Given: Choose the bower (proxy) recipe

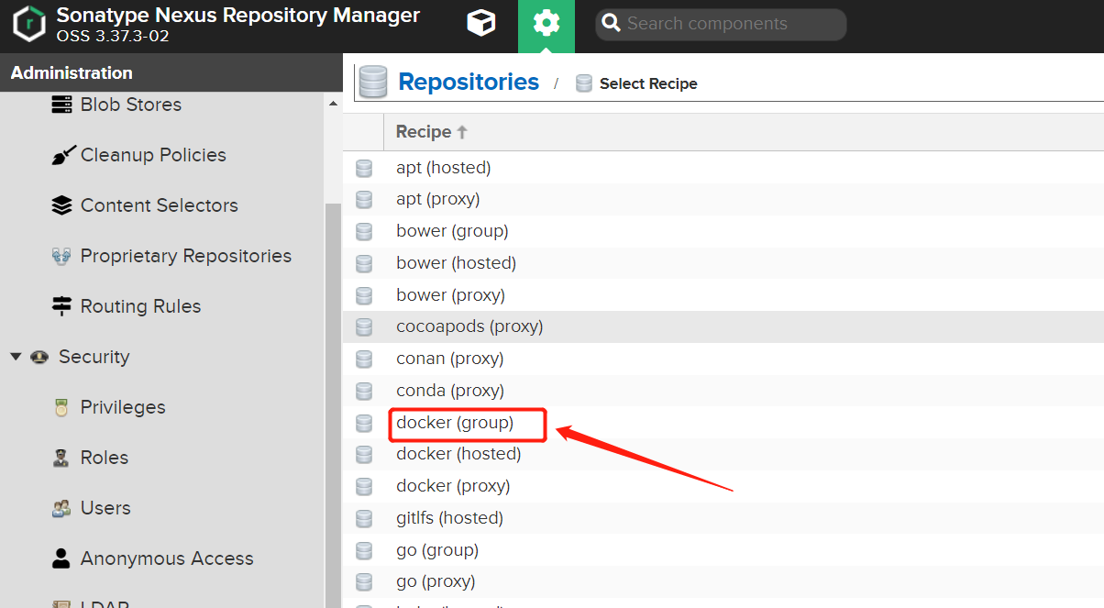Looking at the screenshot, I should 451,295.
